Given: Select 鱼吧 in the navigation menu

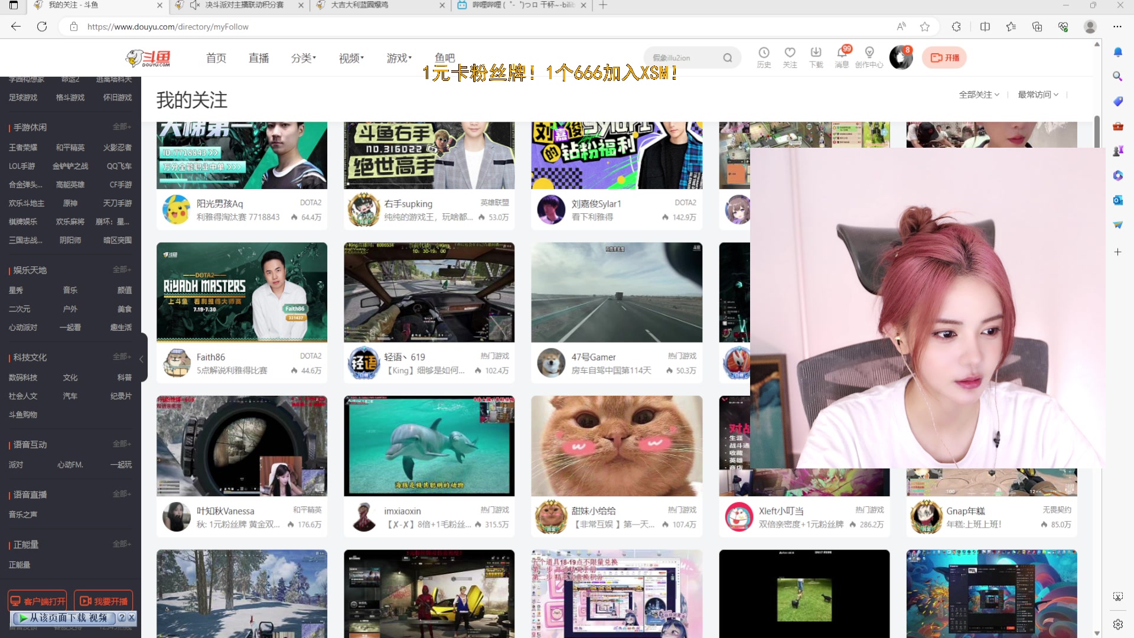Looking at the screenshot, I should click(x=445, y=58).
